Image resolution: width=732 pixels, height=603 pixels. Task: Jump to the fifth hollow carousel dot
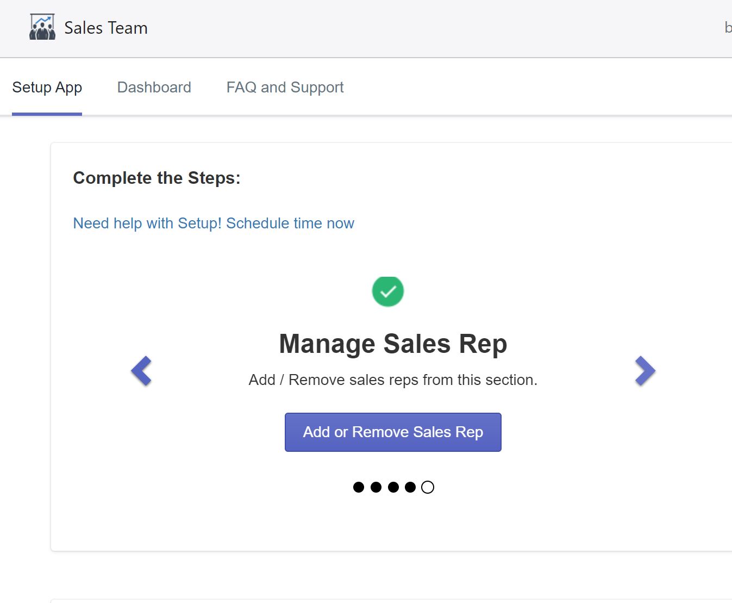pos(428,487)
